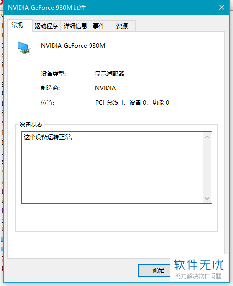Click the manufacturer value NVIDIA
233x286 pixels.
coord(105,88)
